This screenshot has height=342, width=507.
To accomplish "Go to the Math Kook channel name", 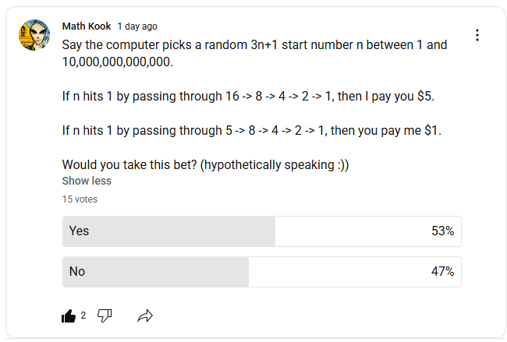I will pos(87,26).
